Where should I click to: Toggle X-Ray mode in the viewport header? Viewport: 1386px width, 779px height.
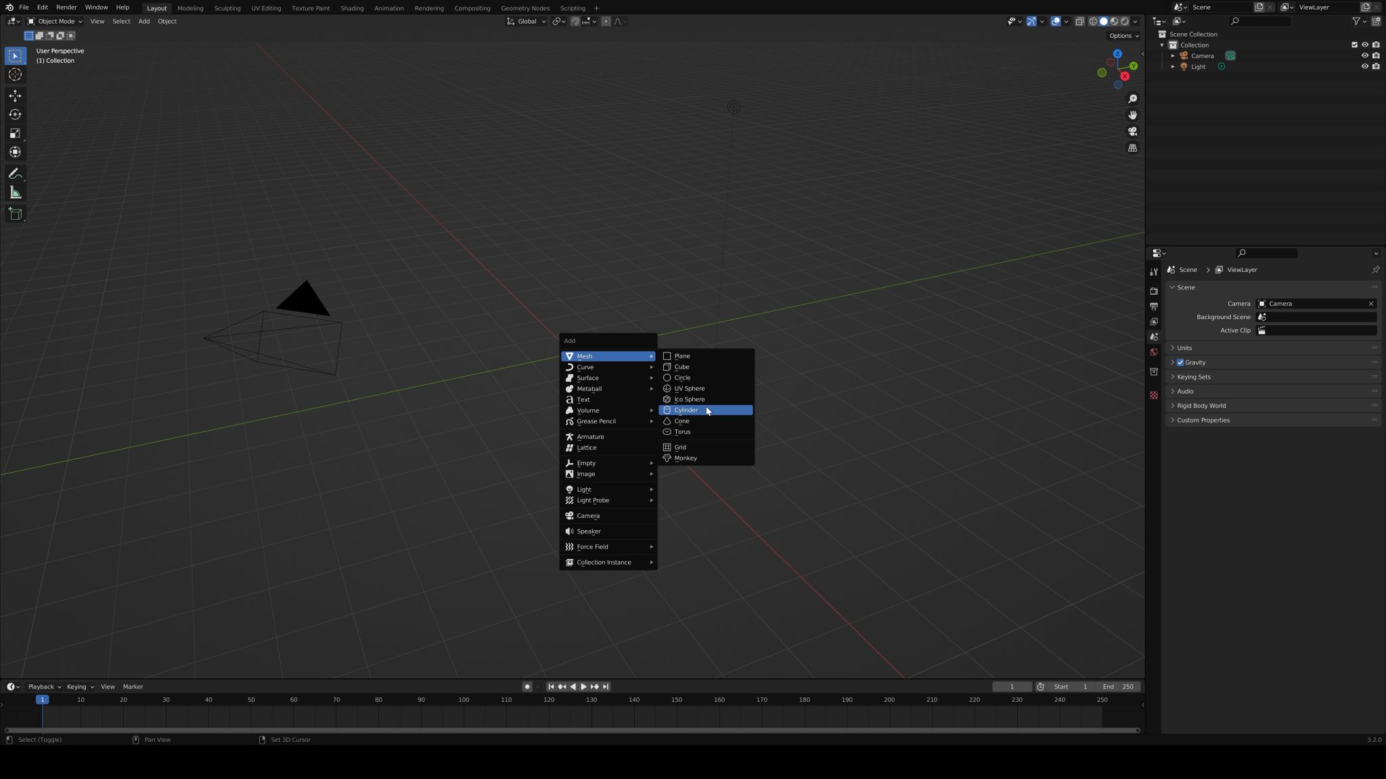point(1081,21)
